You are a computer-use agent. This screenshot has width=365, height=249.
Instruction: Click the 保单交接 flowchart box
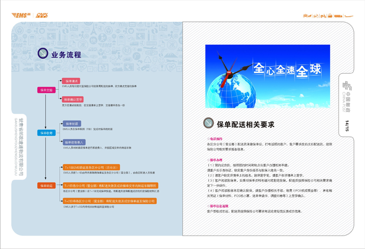(46, 90)
